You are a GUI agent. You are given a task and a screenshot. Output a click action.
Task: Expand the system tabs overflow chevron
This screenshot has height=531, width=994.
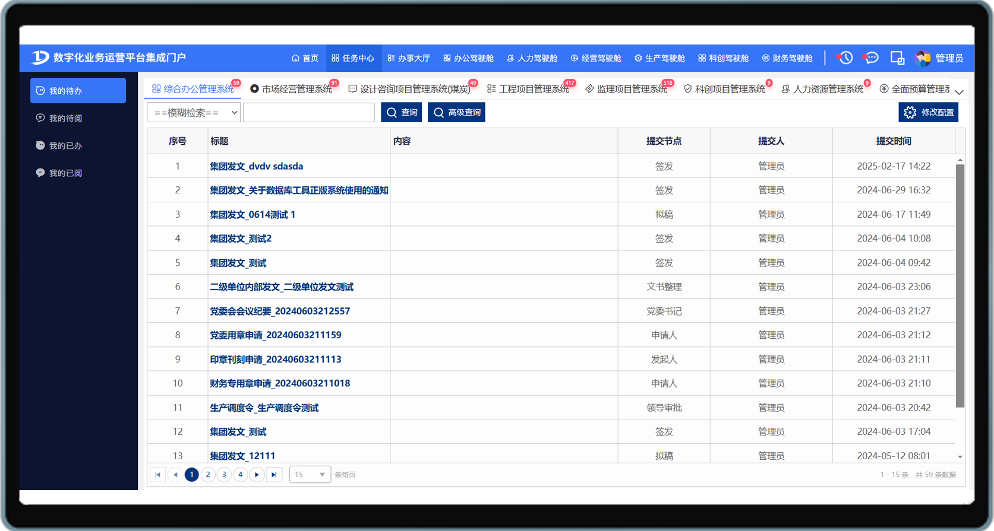pos(959,92)
